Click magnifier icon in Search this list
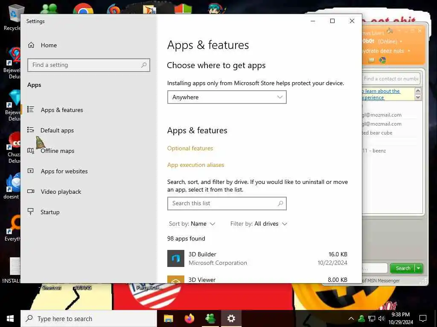 (x=280, y=204)
